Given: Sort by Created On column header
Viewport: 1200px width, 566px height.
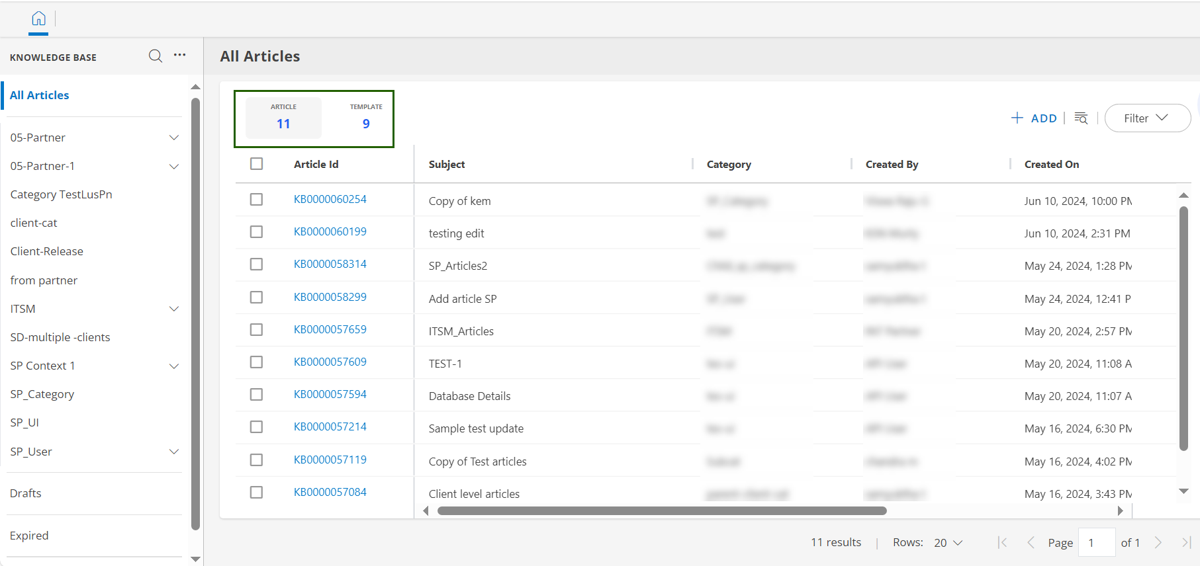Looking at the screenshot, I should coord(1052,164).
